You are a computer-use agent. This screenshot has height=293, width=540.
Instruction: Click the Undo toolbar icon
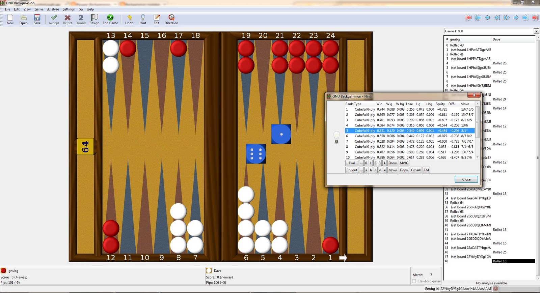(129, 19)
